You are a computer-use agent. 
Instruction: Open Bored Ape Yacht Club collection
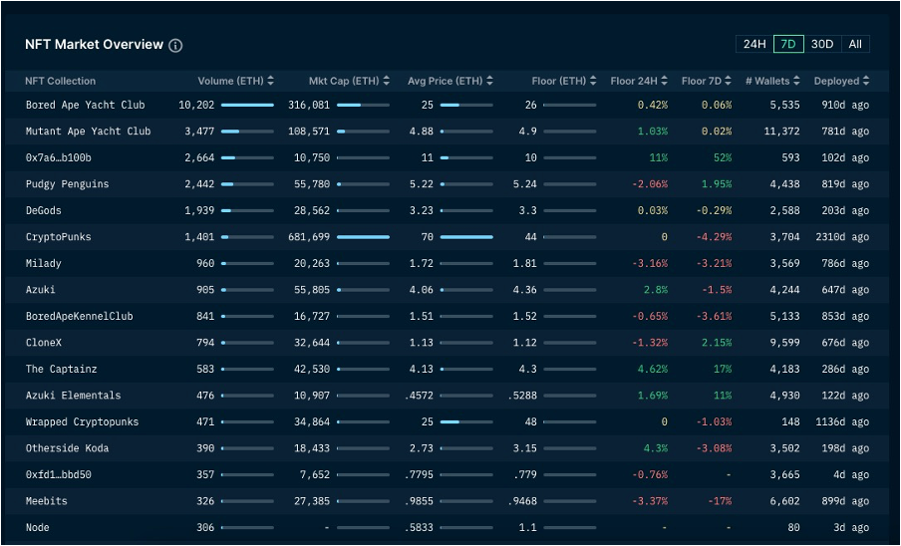(85, 105)
